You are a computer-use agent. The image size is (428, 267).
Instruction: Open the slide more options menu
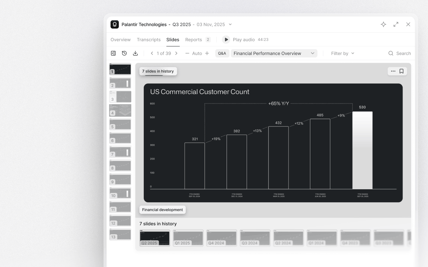[393, 71]
